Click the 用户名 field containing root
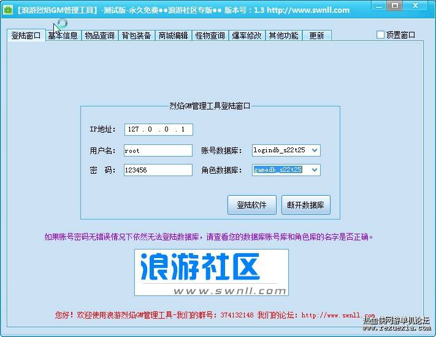 click(x=158, y=150)
